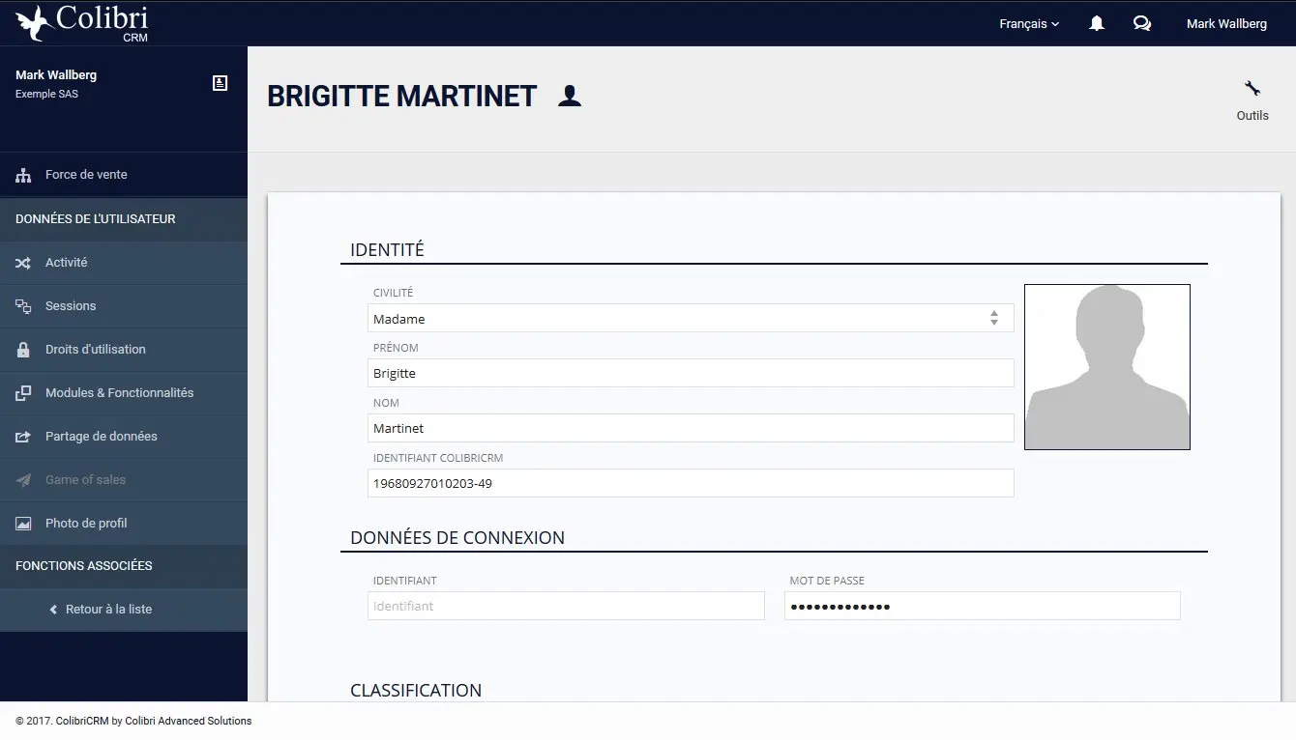The width and height of the screenshot is (1296, 740).
Task: Click Mark Wallberg name in sidebar
Action: pyautogui.click(x=56, y=75)
